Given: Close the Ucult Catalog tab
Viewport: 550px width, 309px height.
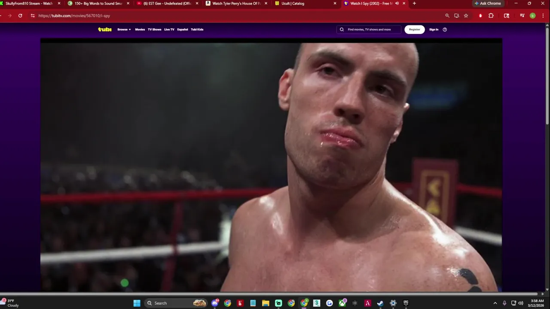Looking at the screenshot, I should (335, 3).
